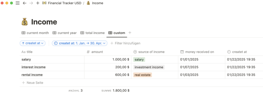Viewport: 263px width, 105px height.
Task: Click Filter hinzufügen to add a filter
Action: pyautogui.click(x=125, y=43)
